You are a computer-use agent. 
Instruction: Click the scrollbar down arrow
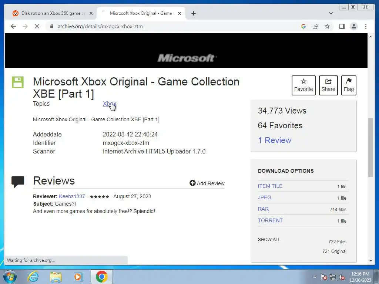click(370, 261)
